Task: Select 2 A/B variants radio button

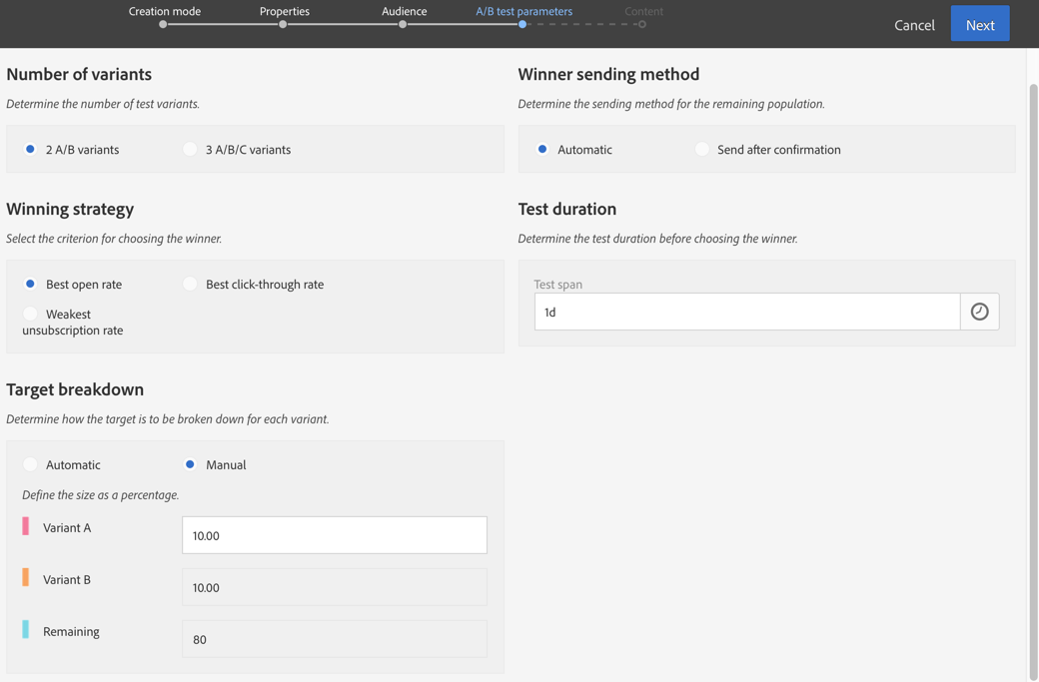Action: click(x=31, y=150)
